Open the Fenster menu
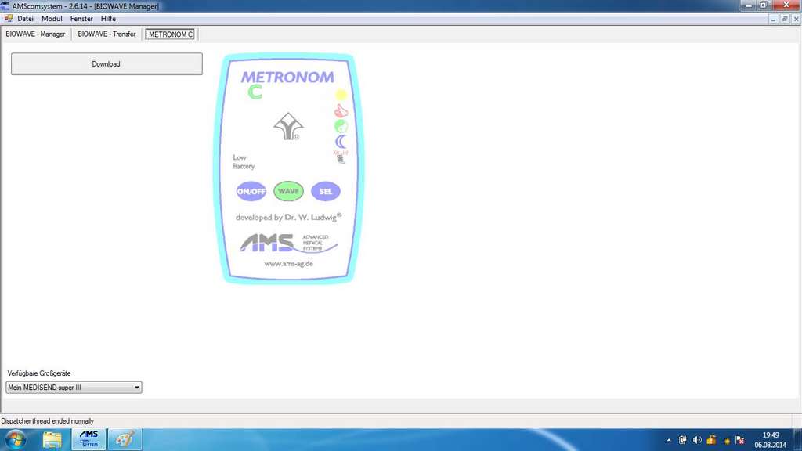Viewport: 802px width, 451px height. click(x=81, y=19)
